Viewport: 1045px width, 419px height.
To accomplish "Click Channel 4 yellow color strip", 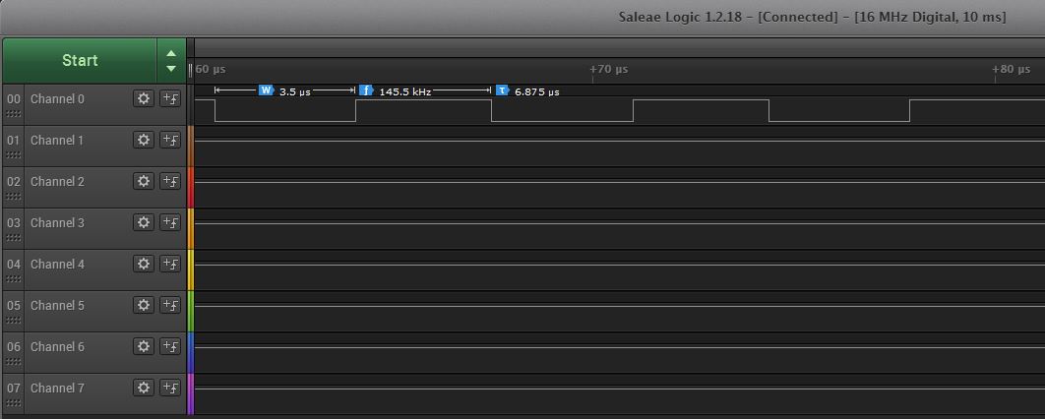I will click(x=191, y=269).
